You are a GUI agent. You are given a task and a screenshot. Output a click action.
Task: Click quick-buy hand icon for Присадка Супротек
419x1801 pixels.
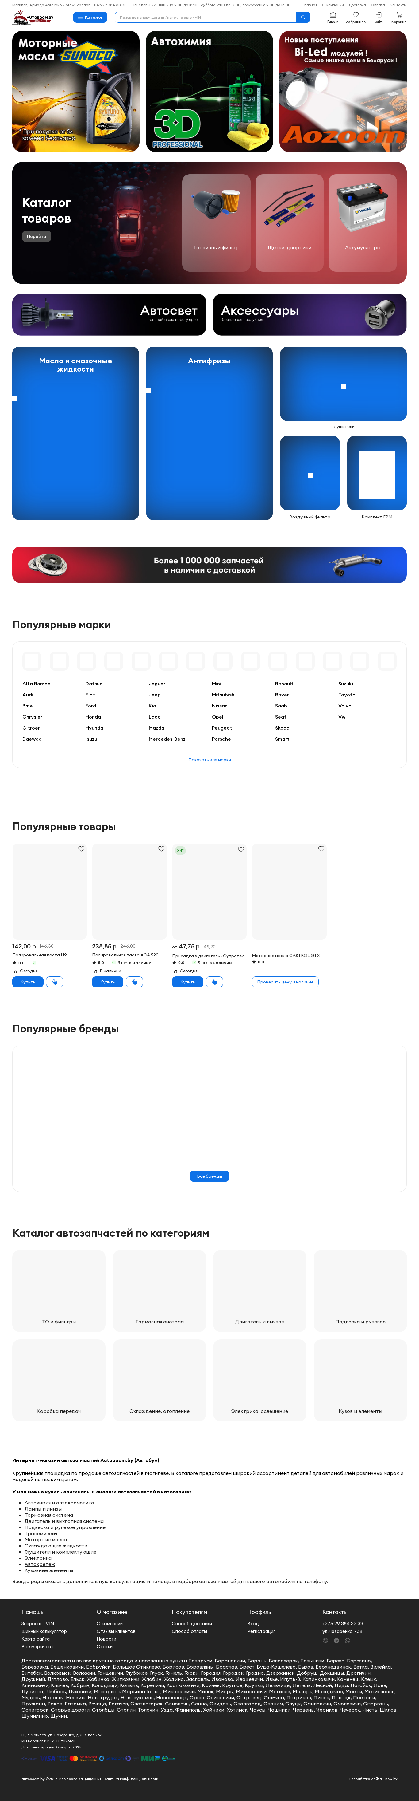coord(215,982)
